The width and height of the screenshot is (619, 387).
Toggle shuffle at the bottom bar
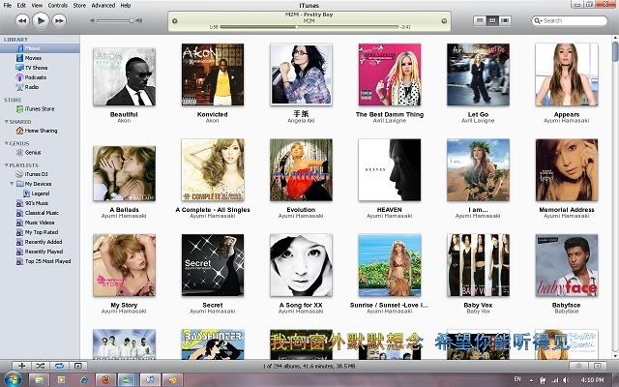pyautogui.click(x=41, y=367)
